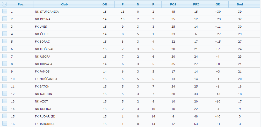Tick the checkbox for NK STUPČANICA
261x127 pixels.
5,11
